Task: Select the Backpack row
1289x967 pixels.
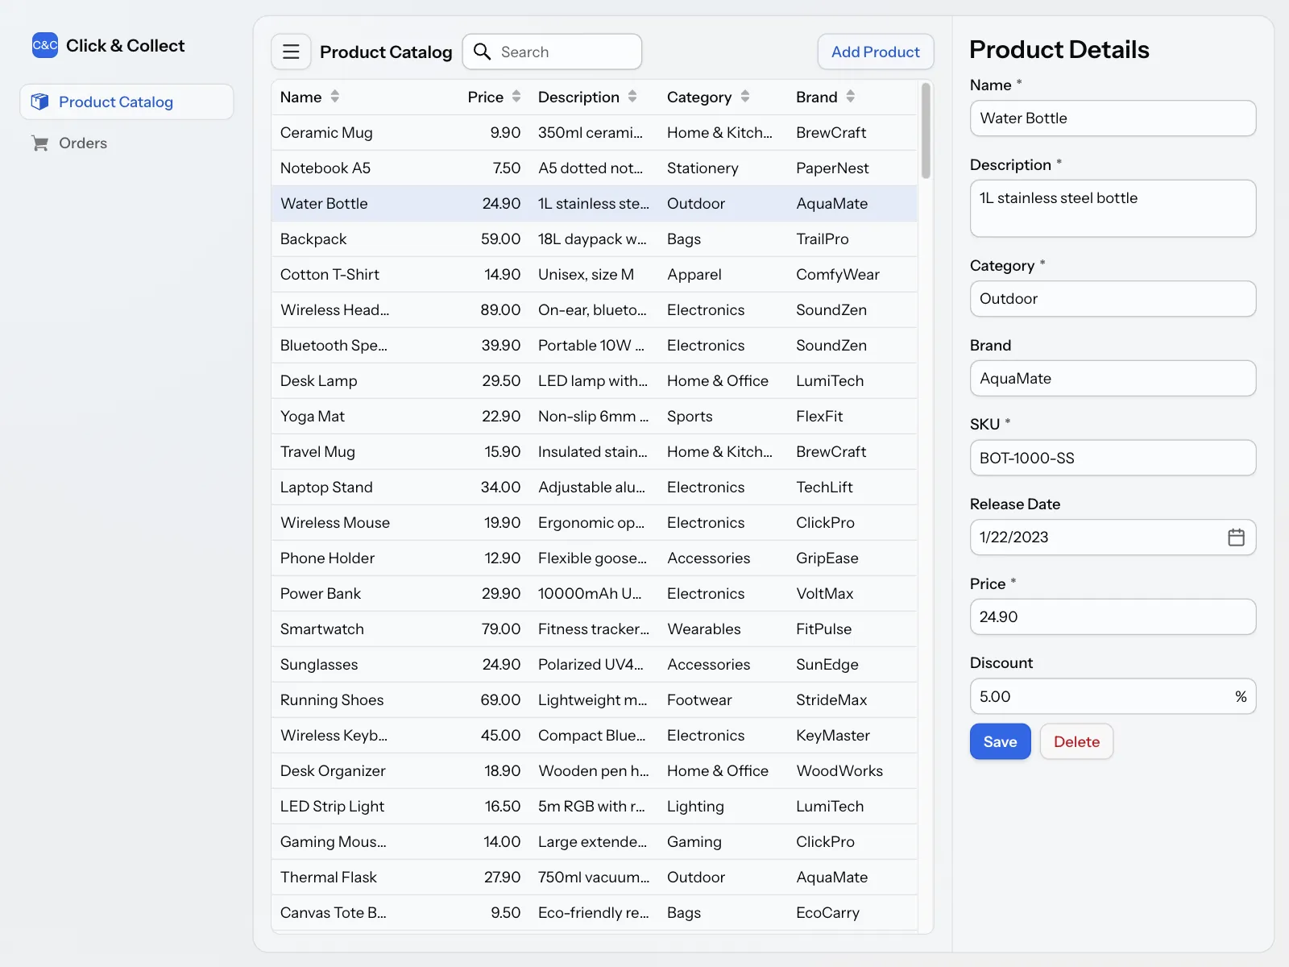Action: tap(595, 239)
